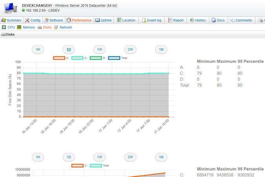Select the 2W range for bottom chart
Screen dimensions: 265x177
click(x=130, y=157)
